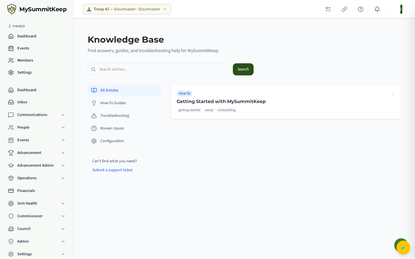The image size is (415, 259).
Task: Open the Troop 42 Scoutmaster unit dropdown
Action: tap(127, 9)
